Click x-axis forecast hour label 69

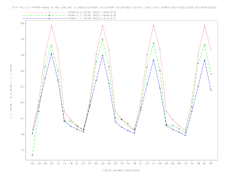[179, 163]
